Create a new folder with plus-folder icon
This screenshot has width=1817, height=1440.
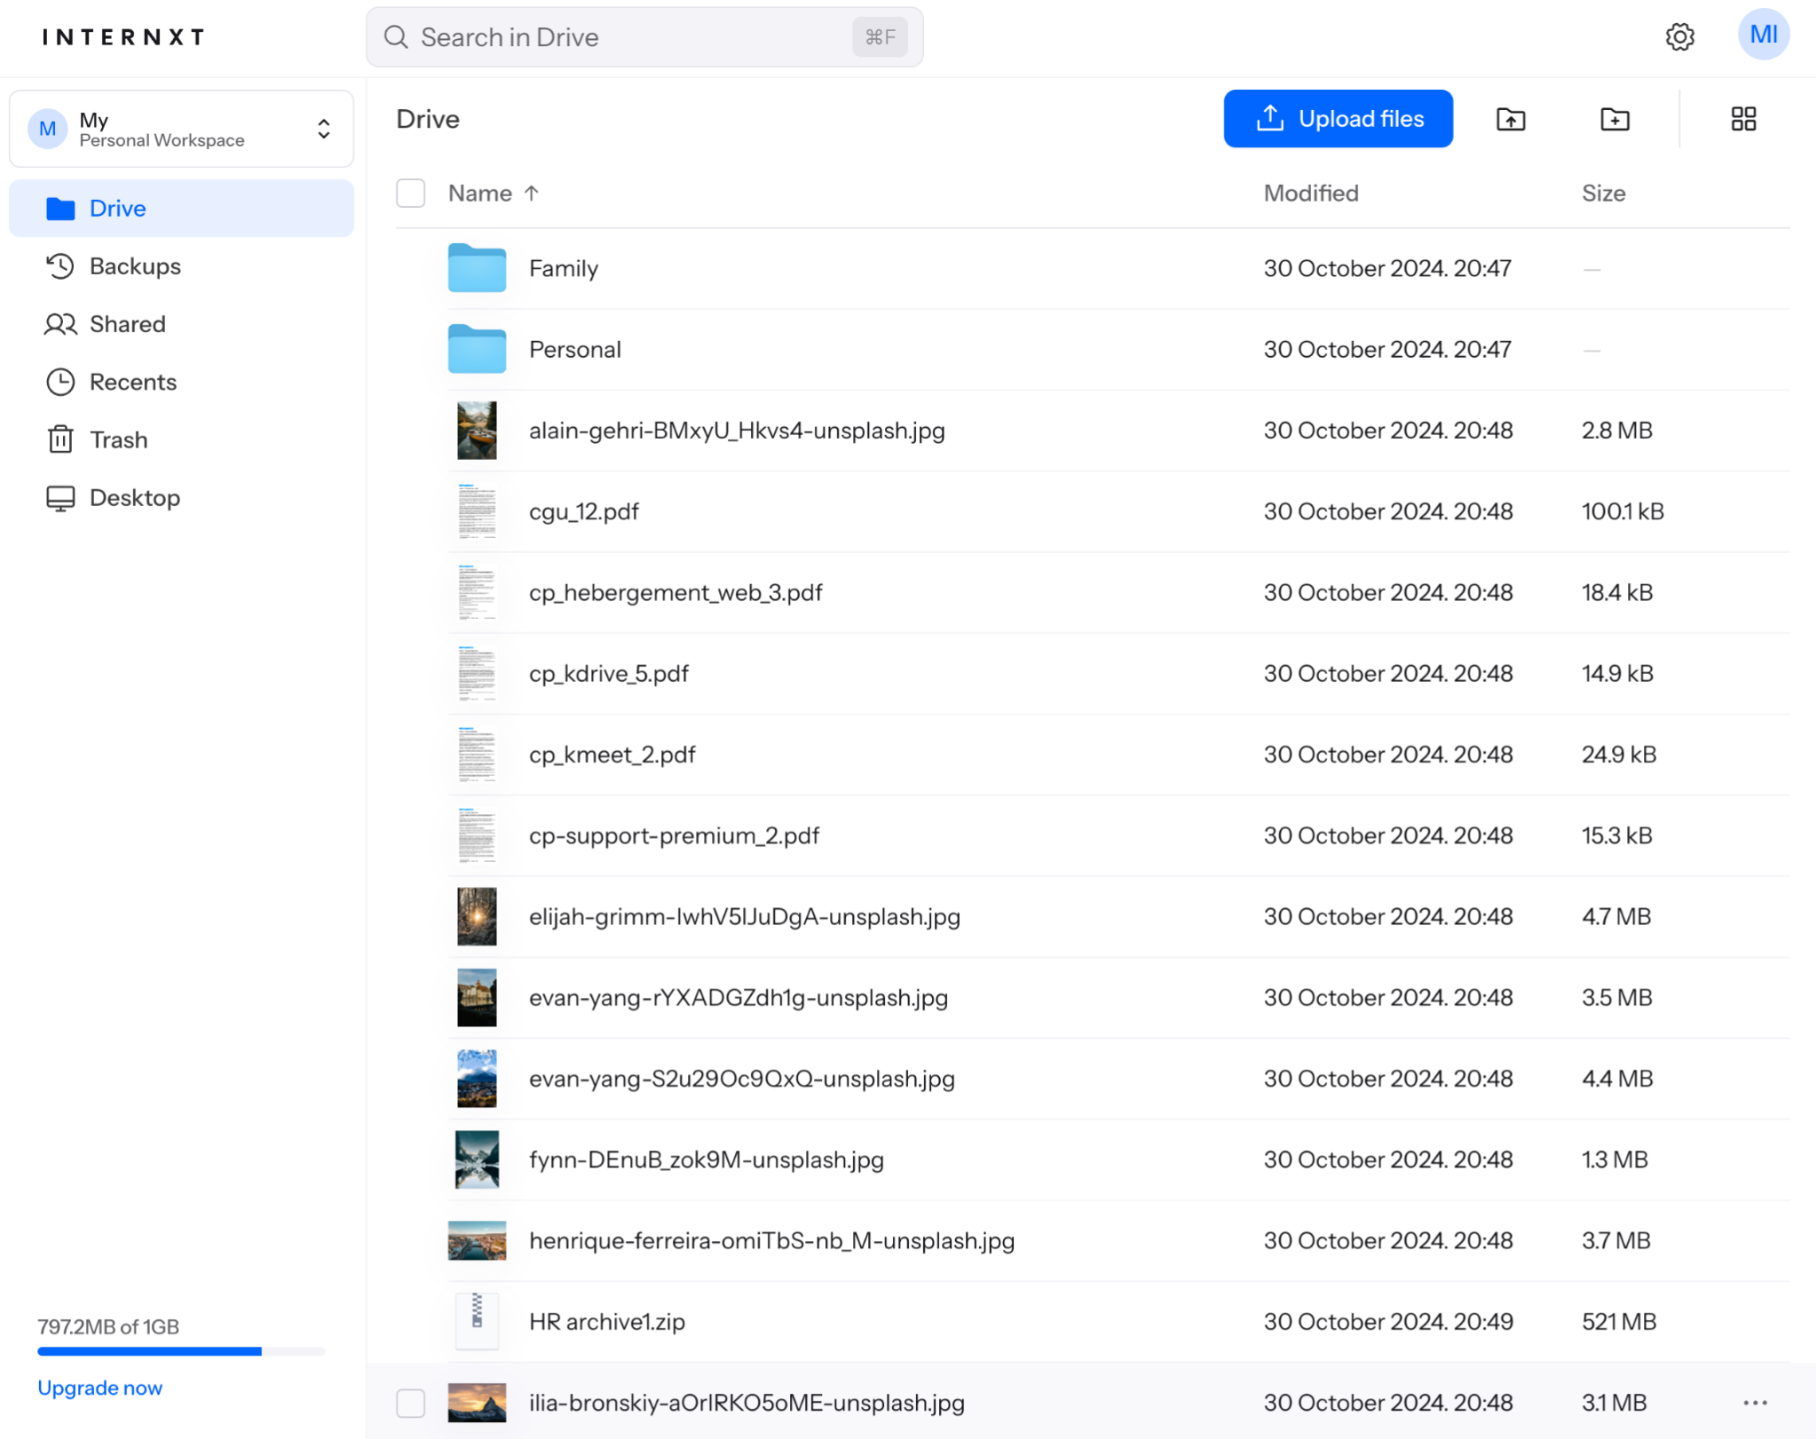[1615, 119]
